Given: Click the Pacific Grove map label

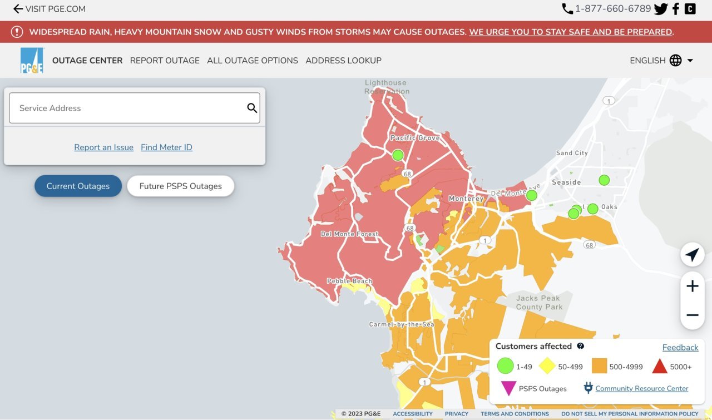Looking at the screenshot, I should pyautogui.click(x=415, y=138).
